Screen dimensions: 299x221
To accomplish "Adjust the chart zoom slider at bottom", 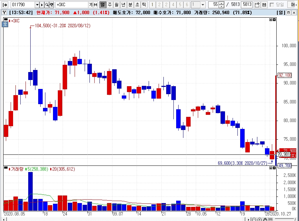I will click(285, 219).
